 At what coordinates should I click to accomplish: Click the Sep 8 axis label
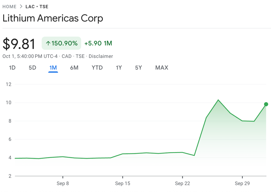pyautogui.click(x=62, y=183)
